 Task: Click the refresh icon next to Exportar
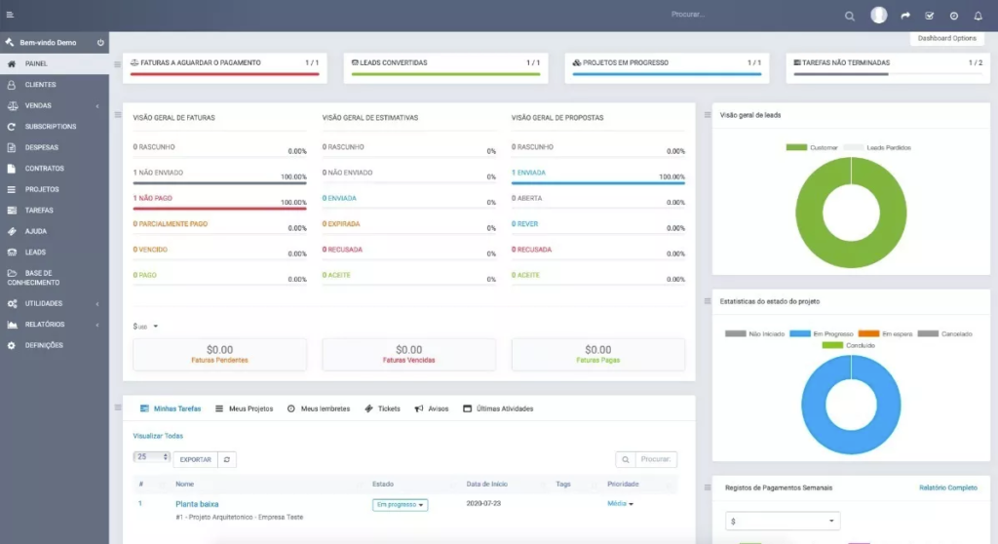[226, 459]
